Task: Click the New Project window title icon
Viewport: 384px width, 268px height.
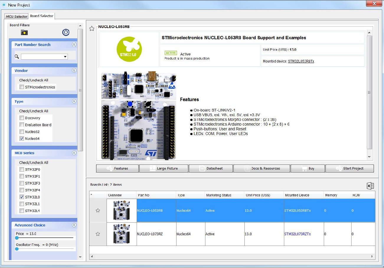Action: (x=4, y=5)
